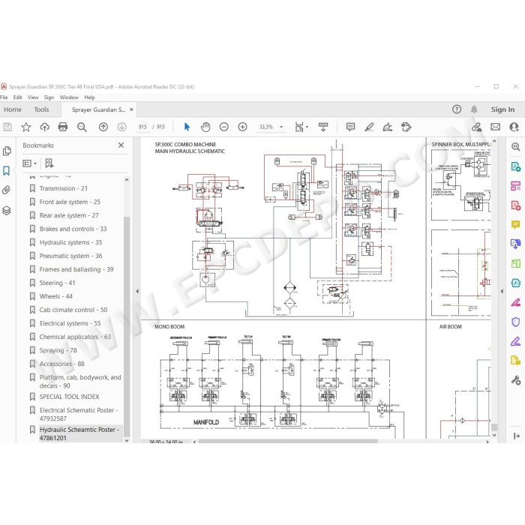
Task: Click the search tools magnifier in right pane
Action: click(516, 147)
